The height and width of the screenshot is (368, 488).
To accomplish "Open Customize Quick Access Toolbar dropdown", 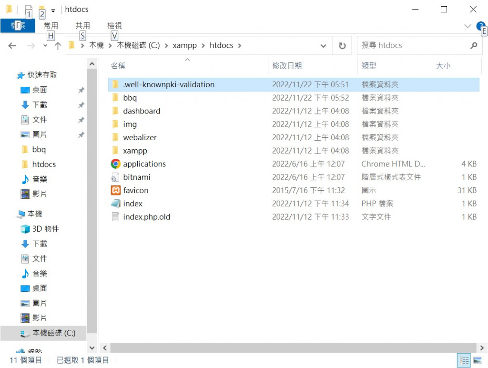I will click(53, 10).
